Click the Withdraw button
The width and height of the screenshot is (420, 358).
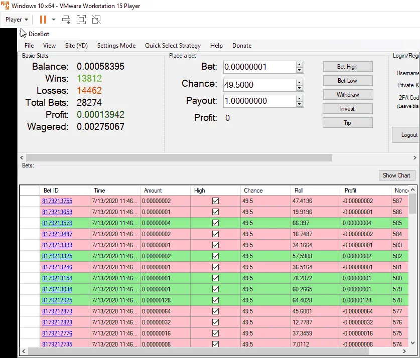coord(348,95)
